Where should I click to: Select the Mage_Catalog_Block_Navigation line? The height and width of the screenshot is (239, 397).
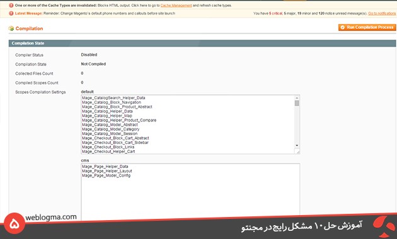pos(112,103)
